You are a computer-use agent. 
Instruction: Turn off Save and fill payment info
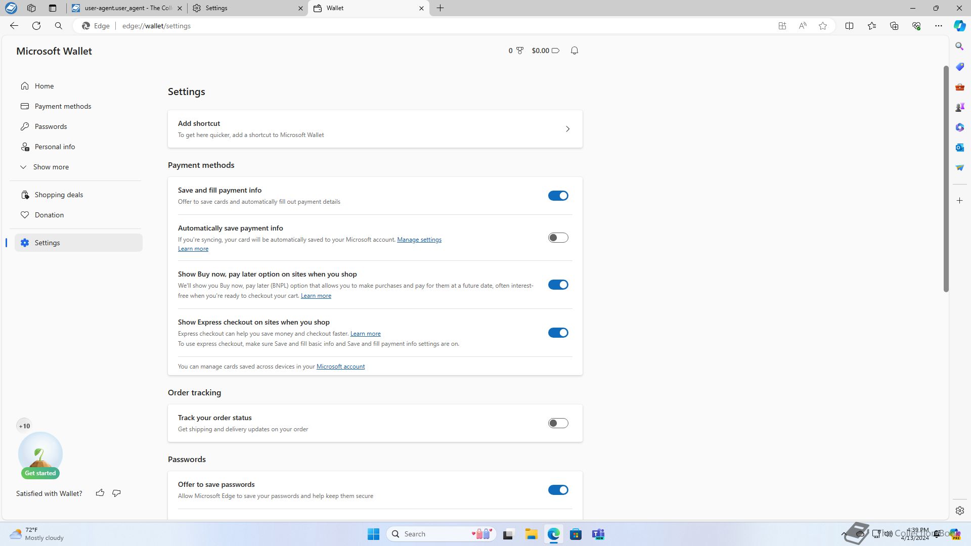click(558, 196)
